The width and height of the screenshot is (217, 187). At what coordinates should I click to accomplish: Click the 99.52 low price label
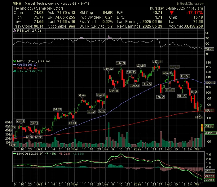pos(160,97)
